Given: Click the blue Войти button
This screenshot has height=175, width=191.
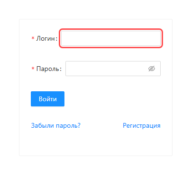Looking at the screenshot, I should click(x=47, y=99).
